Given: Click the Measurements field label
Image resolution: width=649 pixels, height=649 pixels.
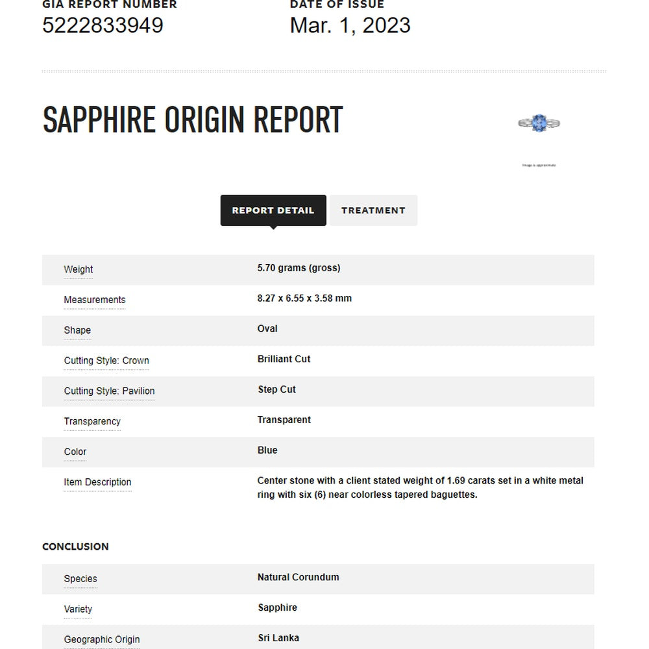Looking at the screenshot, I should click(94, 300).
